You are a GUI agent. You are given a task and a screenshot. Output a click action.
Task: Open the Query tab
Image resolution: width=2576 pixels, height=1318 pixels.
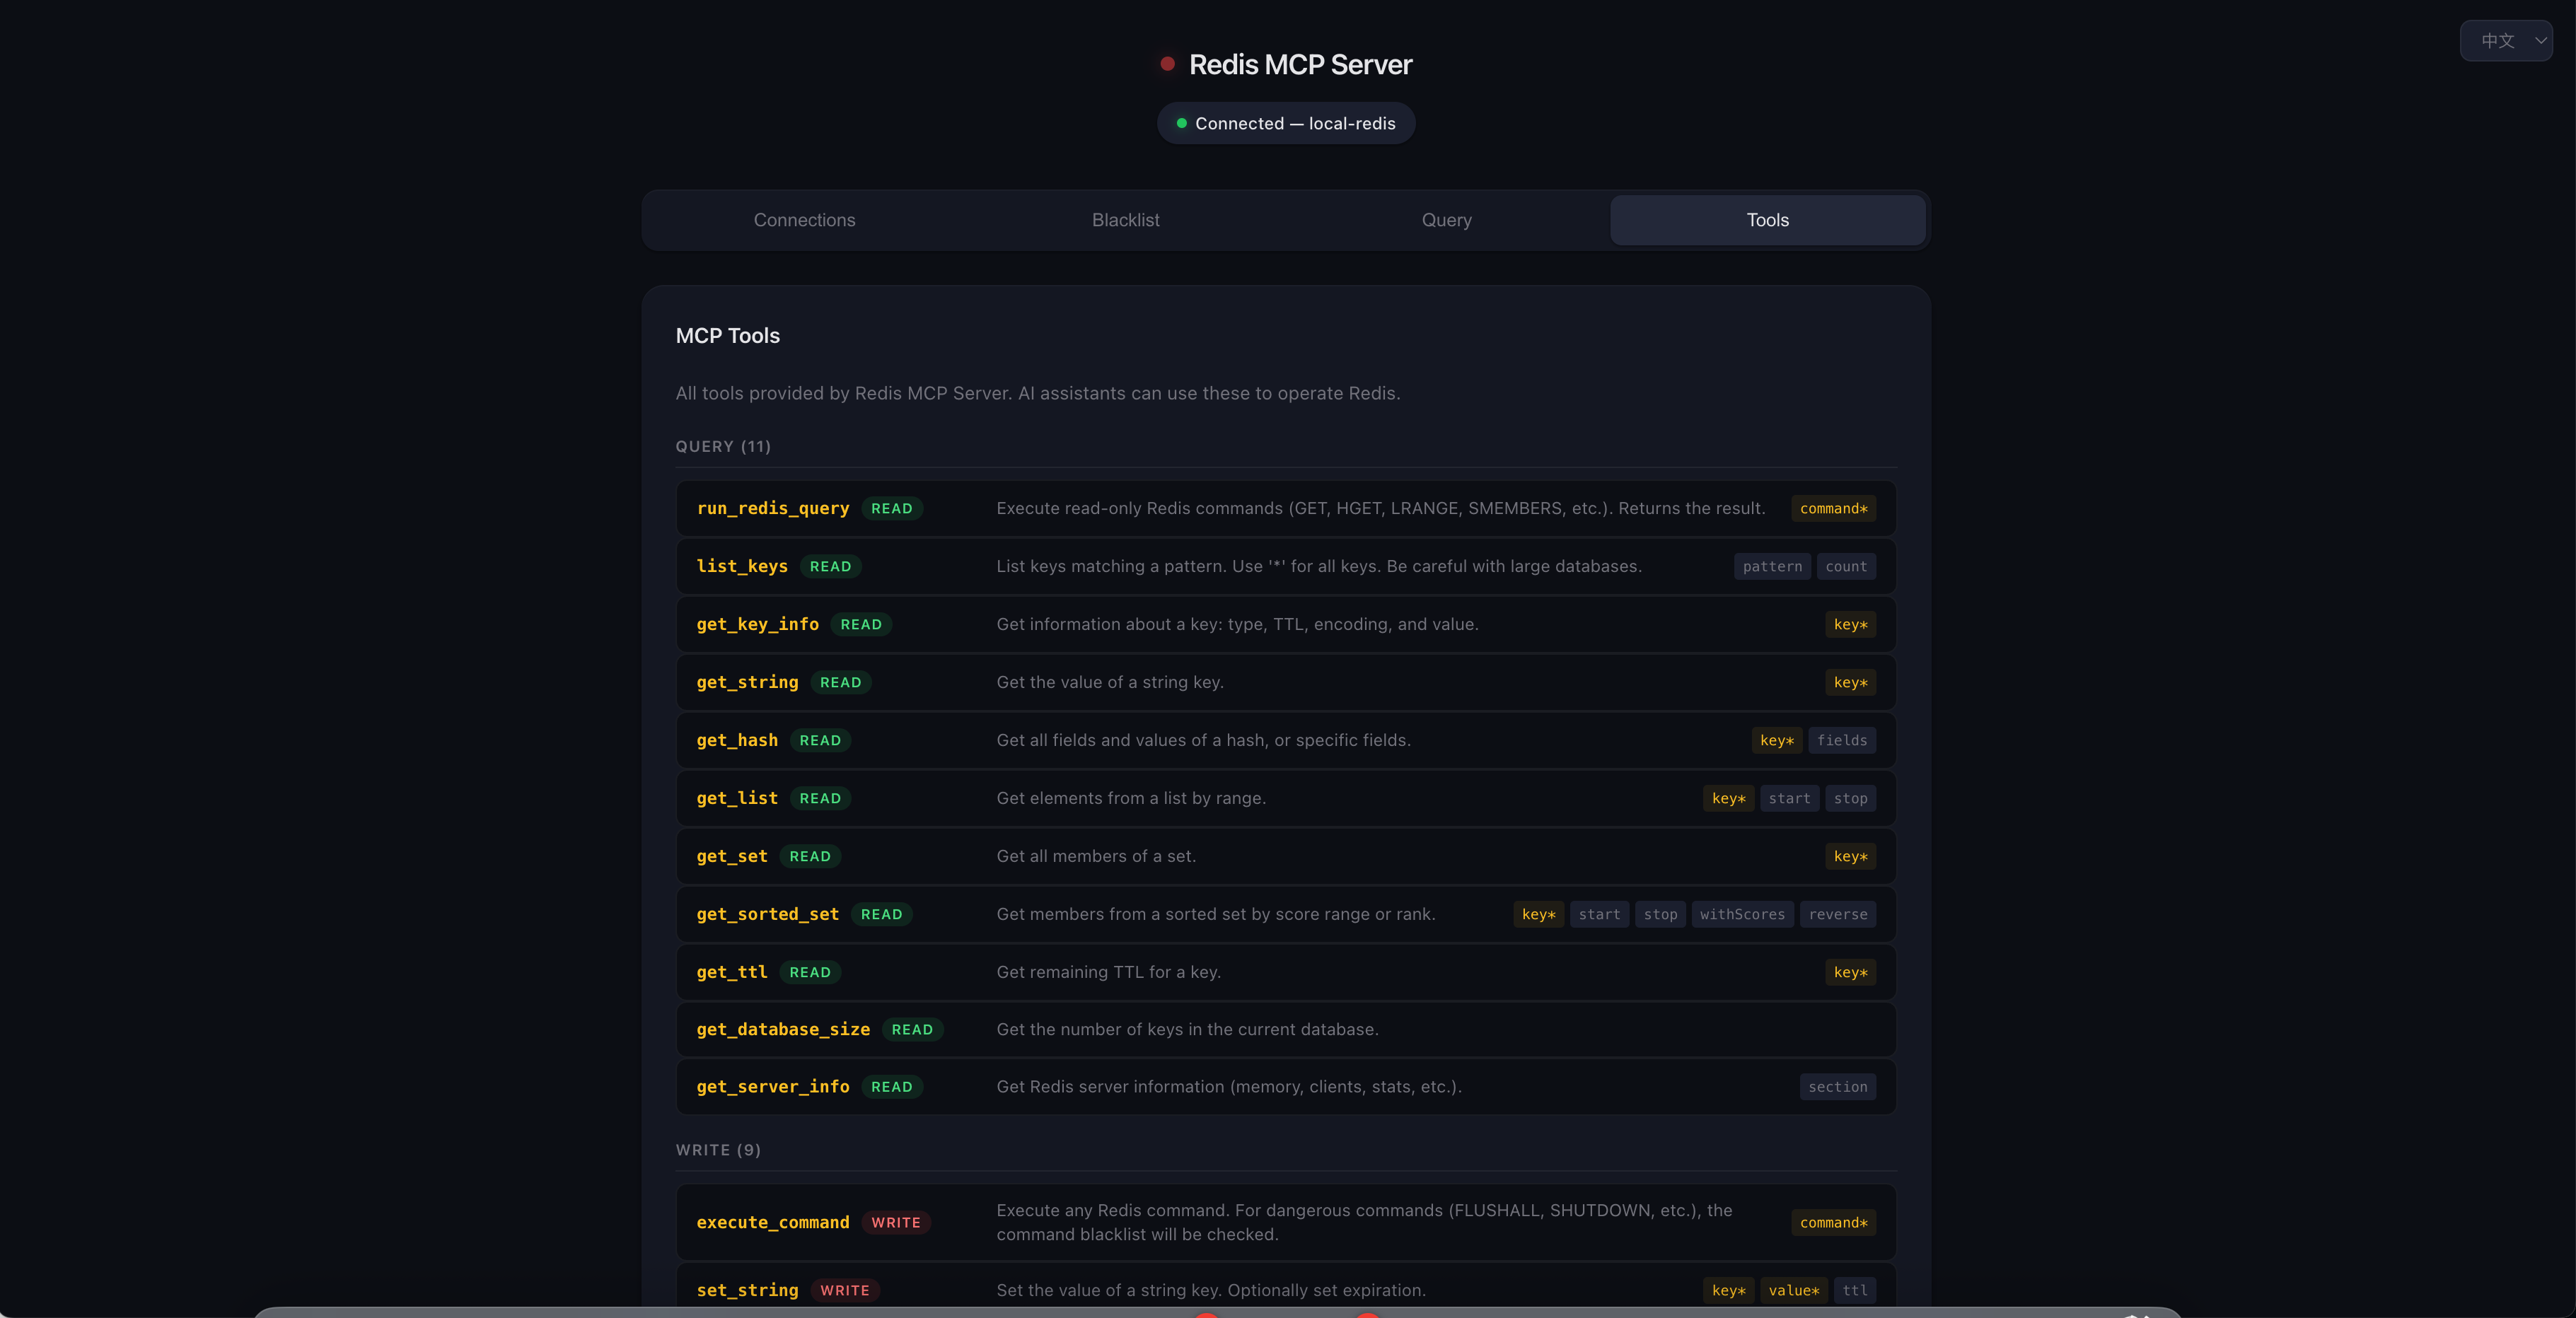click(x=1446, y=220)
